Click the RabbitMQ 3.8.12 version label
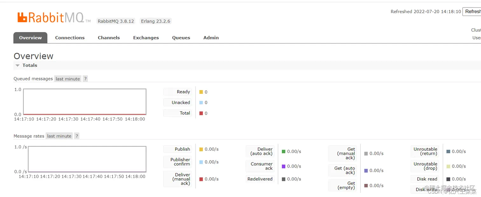This screenshot has width=481, height=197. (116, 21)
